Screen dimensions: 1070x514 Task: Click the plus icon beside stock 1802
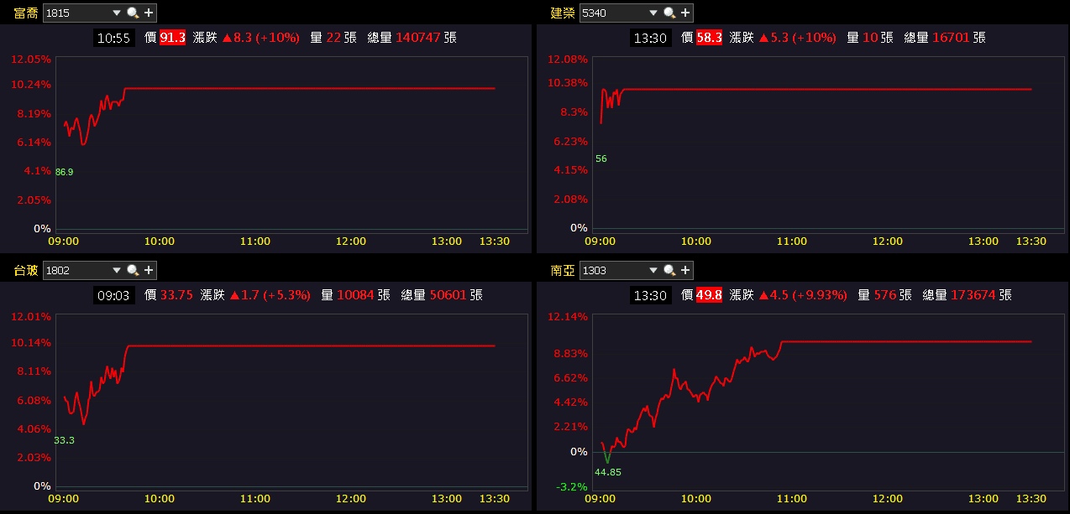pos(149,270)
